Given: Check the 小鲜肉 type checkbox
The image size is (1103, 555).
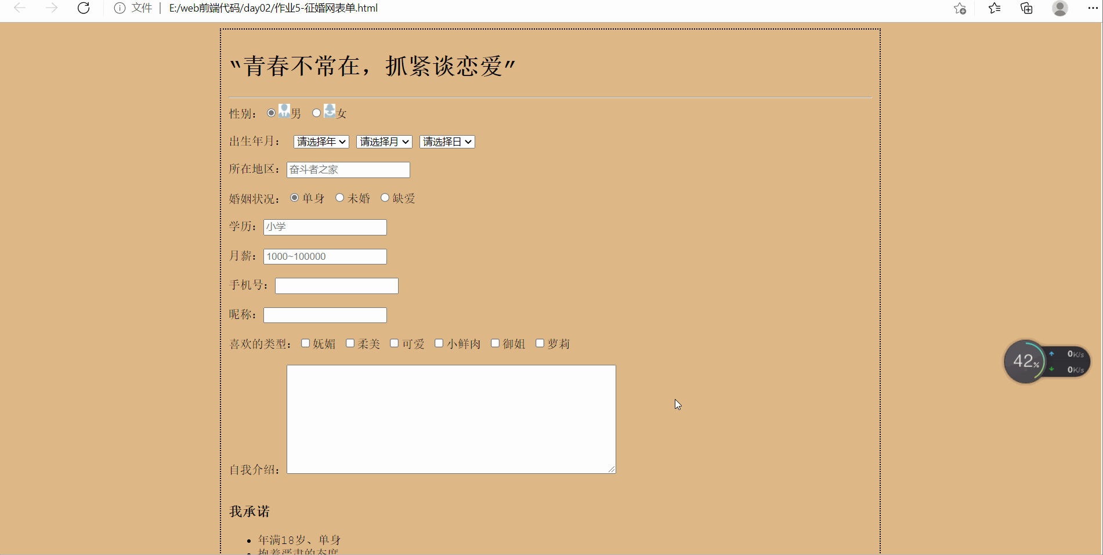Looking at the screenshot, I should pyautogui.click(x=439, y=343).
